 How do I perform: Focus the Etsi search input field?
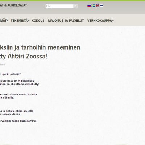click(x=59, y=6)
